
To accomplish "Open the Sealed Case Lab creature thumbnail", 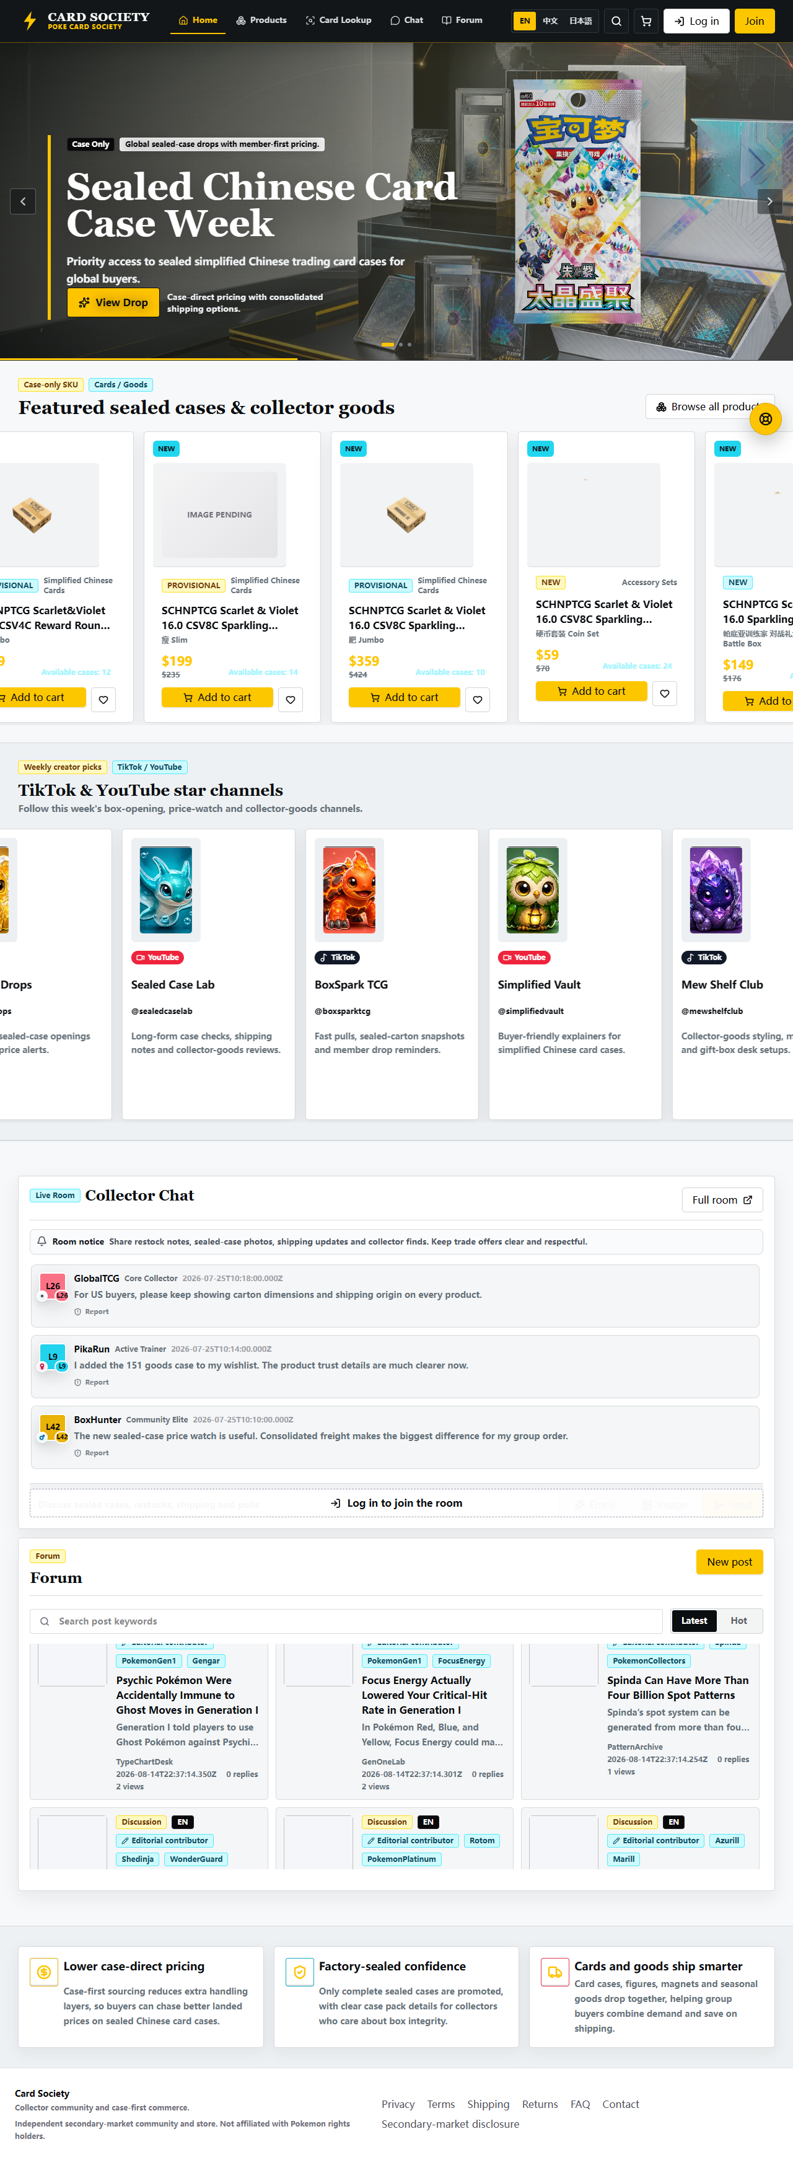I will pos(166,889).
